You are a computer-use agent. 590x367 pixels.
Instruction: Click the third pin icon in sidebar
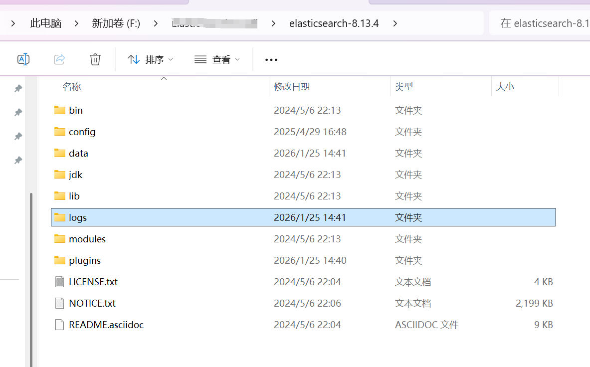(x=18, y=137)
